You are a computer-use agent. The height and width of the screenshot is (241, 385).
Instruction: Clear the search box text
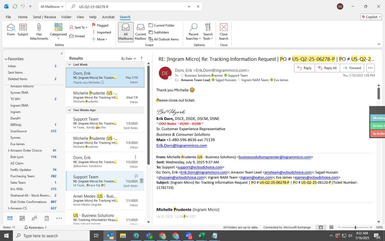tap(198, 6)
